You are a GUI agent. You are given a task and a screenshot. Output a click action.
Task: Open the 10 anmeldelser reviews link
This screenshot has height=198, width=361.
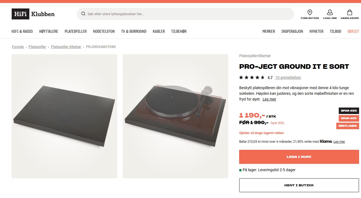[x=288, y=77]
